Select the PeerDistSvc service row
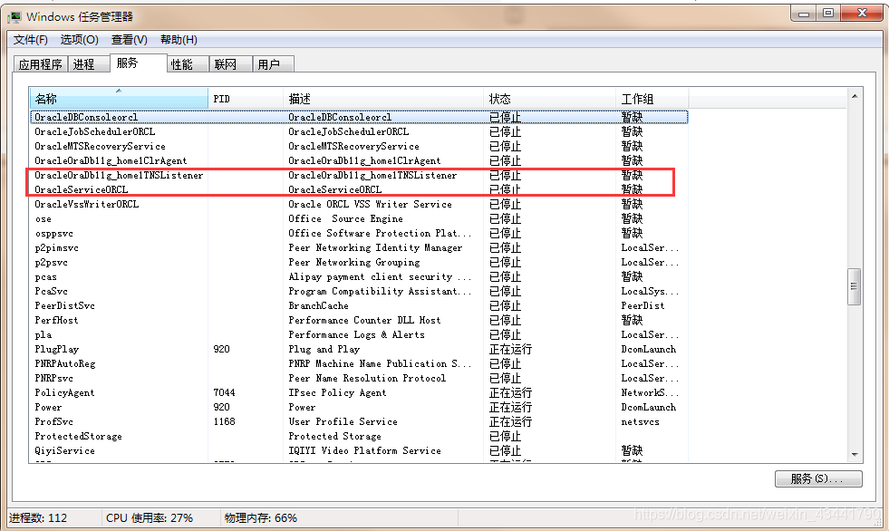889x531 pixels. pyautogui.click(x=359, y=306)
